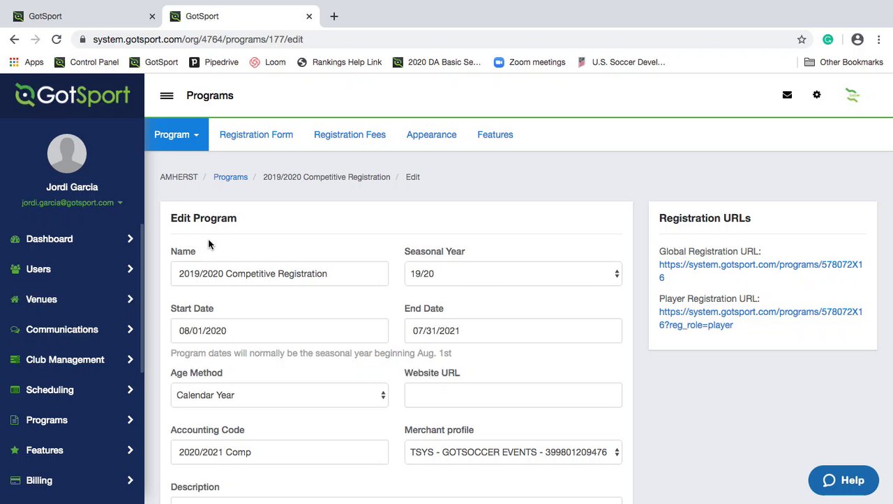Switch to the Registration Form tab
This screenshot has width=893, height=504.
point(256,135)
